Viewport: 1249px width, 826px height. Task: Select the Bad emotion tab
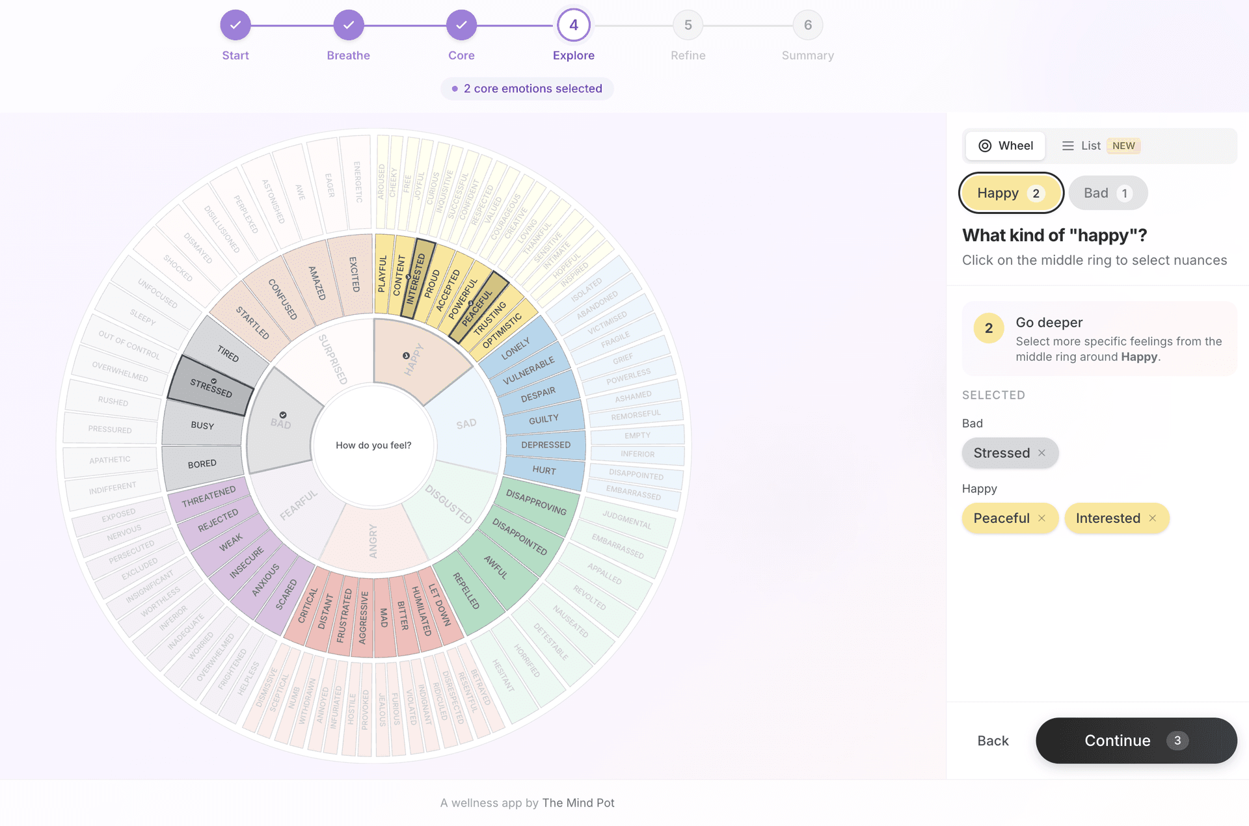tap(1108, 193)
